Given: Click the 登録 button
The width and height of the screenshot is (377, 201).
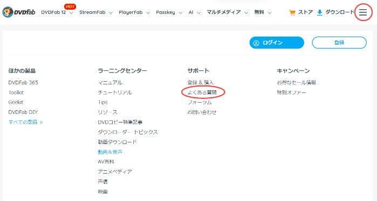Looking at the screenshot, I should [x=339, y=42].
